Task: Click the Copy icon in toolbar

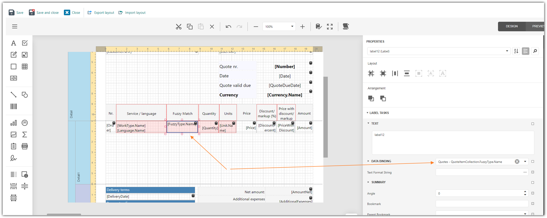Action: point(190,27)
